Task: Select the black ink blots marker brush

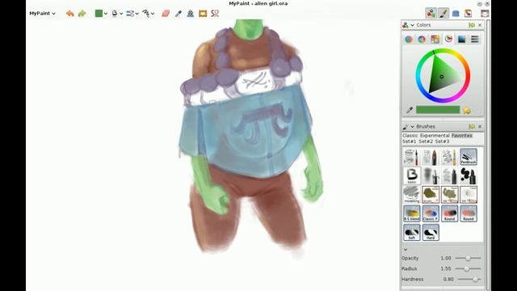Action: click(469, 175)
